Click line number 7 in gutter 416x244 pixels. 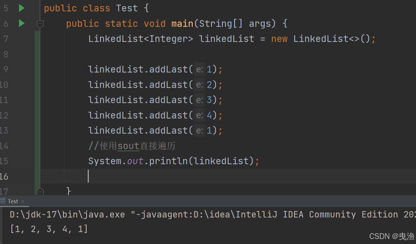tap(6, 39)
